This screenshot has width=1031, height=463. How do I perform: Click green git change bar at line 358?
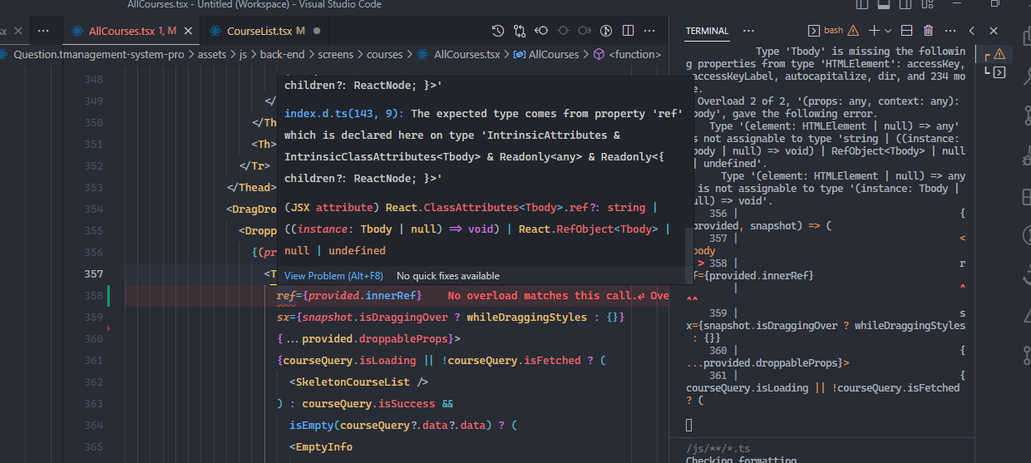coord(108,295)
